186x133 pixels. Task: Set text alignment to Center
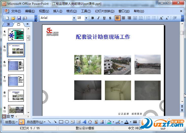click(x=123, y=18)
